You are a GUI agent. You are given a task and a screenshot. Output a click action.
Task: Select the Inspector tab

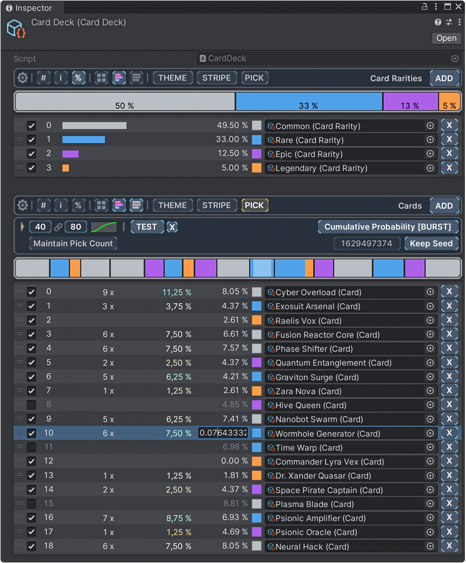(32, 8)
